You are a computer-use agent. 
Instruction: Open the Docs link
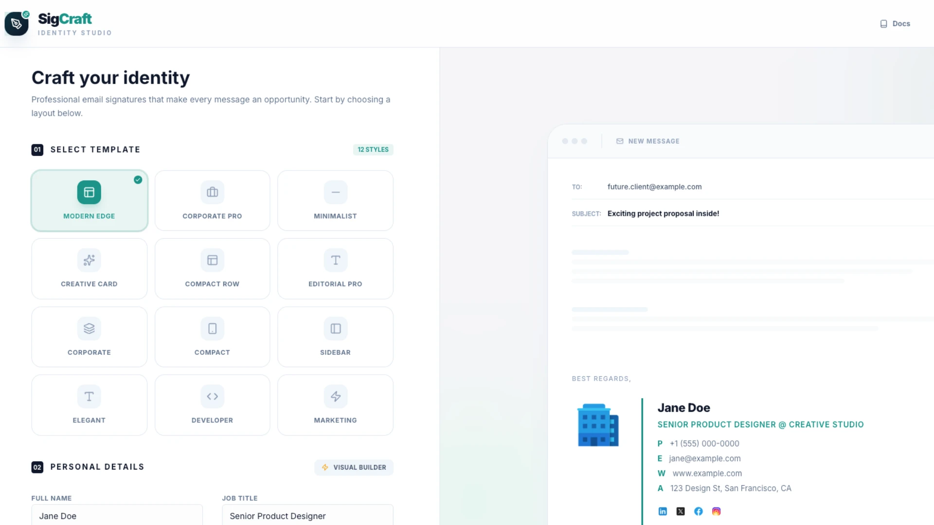click(x=895, y=23)
